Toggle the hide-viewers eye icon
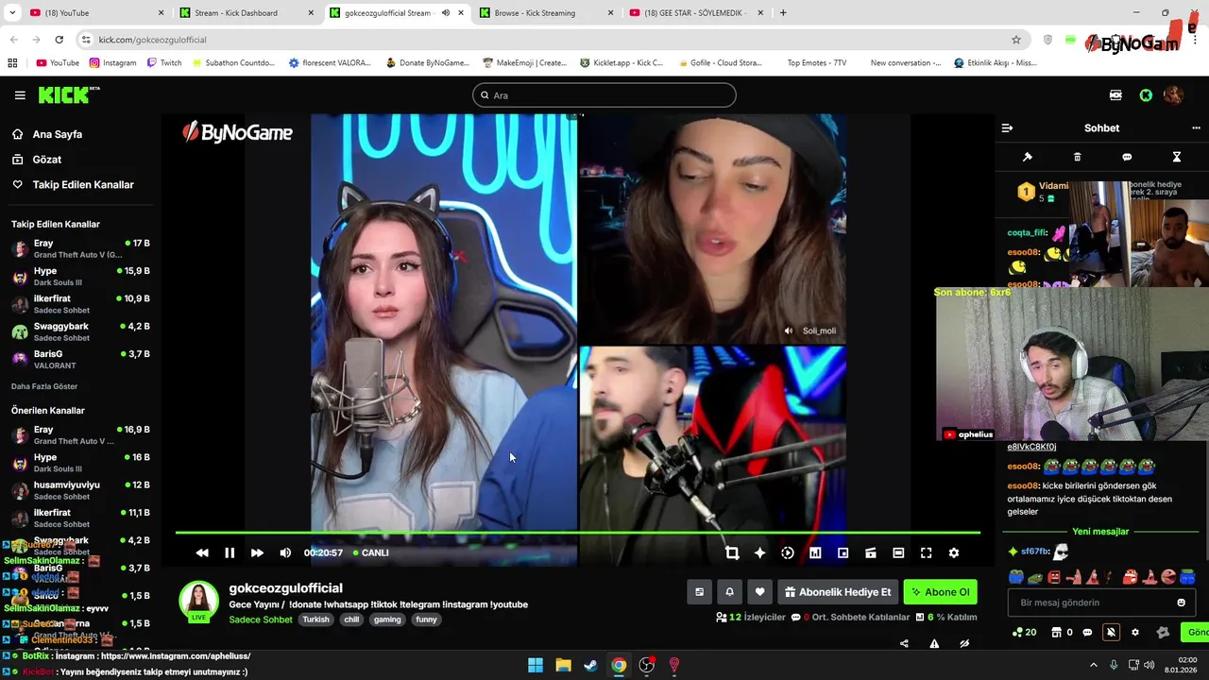1209x680 pixels. coord(964,644)
